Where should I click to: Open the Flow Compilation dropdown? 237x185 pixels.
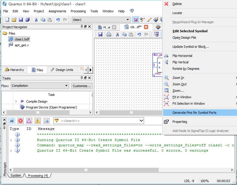click(x=66, y=86)
